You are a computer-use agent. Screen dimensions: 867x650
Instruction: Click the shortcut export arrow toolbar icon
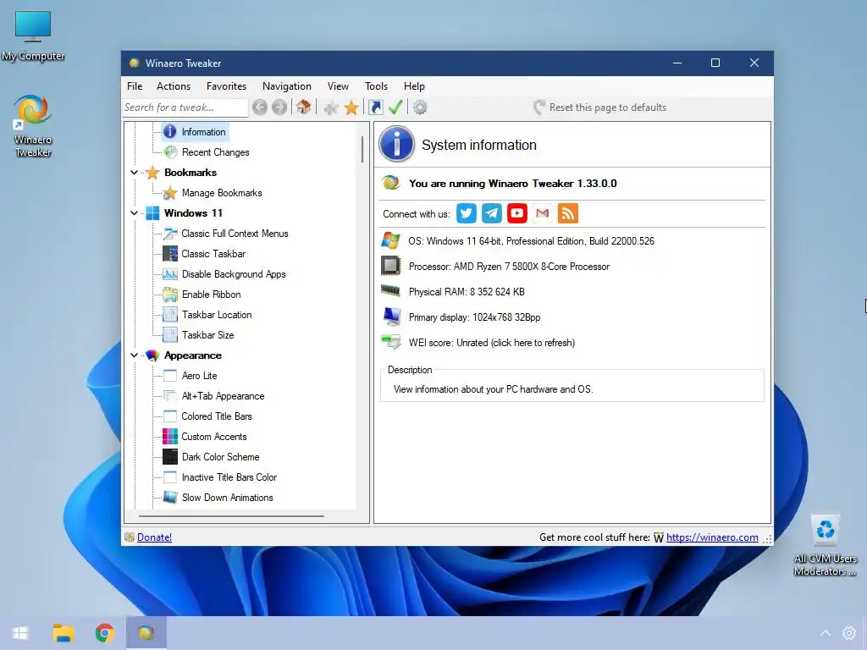click(375, 107)
